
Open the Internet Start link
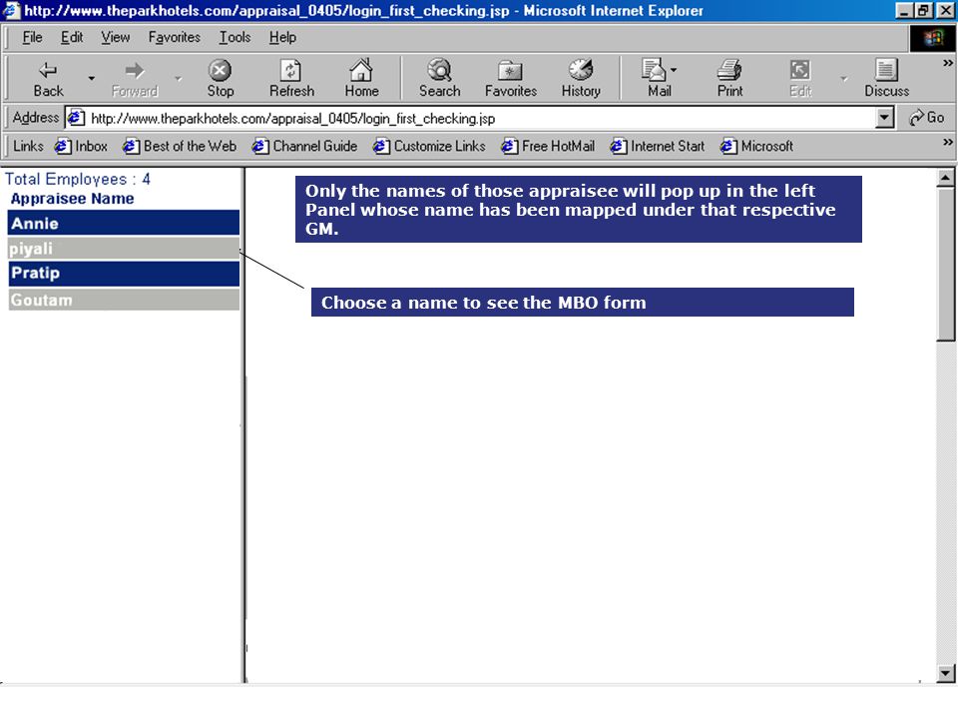click(657, 146)
